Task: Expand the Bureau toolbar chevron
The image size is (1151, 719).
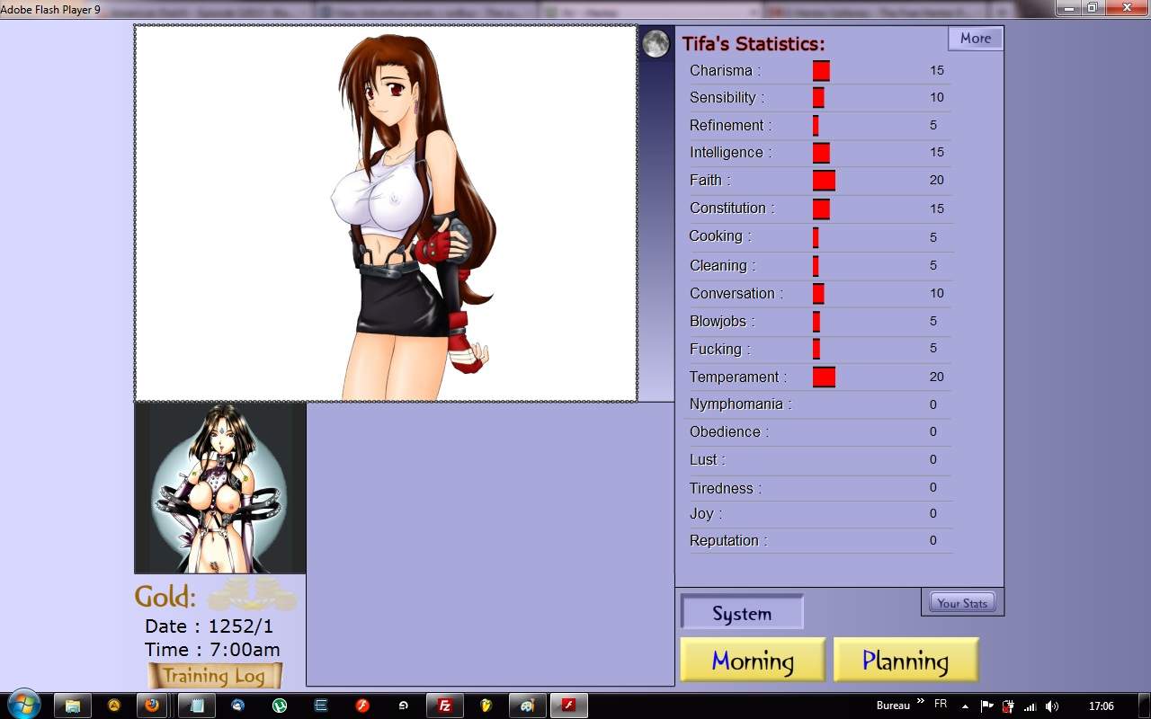Action: (921, 701)
